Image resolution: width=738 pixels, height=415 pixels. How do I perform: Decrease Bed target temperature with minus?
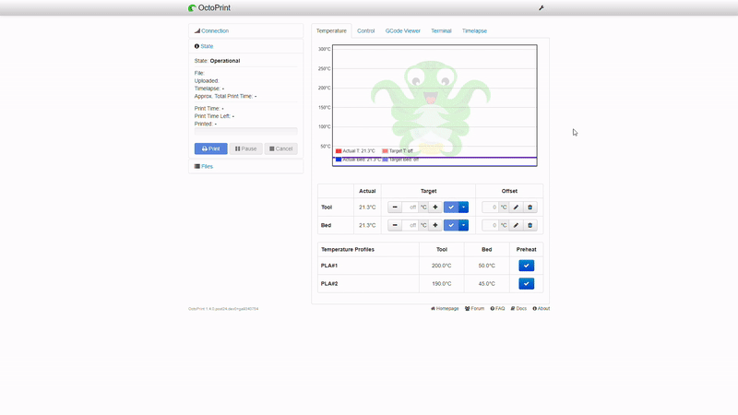(395, 225)
